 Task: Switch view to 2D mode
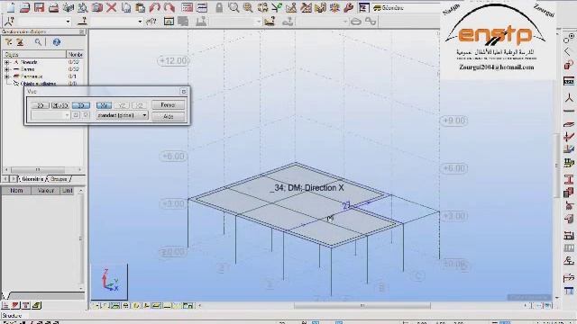[40, 105]
